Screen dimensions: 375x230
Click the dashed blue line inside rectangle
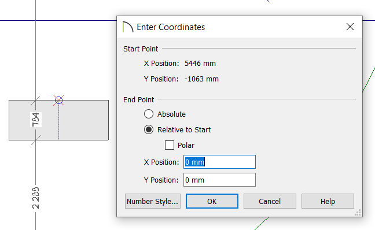pos(59,122)
